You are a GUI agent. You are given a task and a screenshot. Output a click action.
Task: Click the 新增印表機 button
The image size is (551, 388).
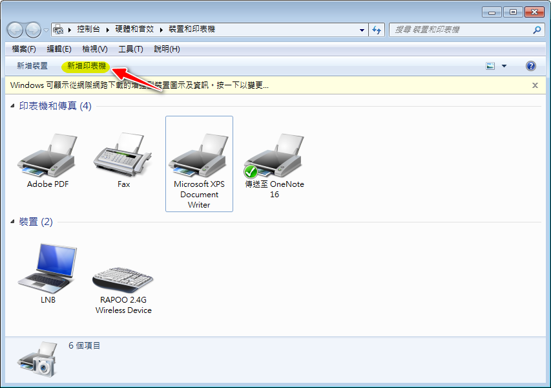pyautogui.click(x=86, y=66)
